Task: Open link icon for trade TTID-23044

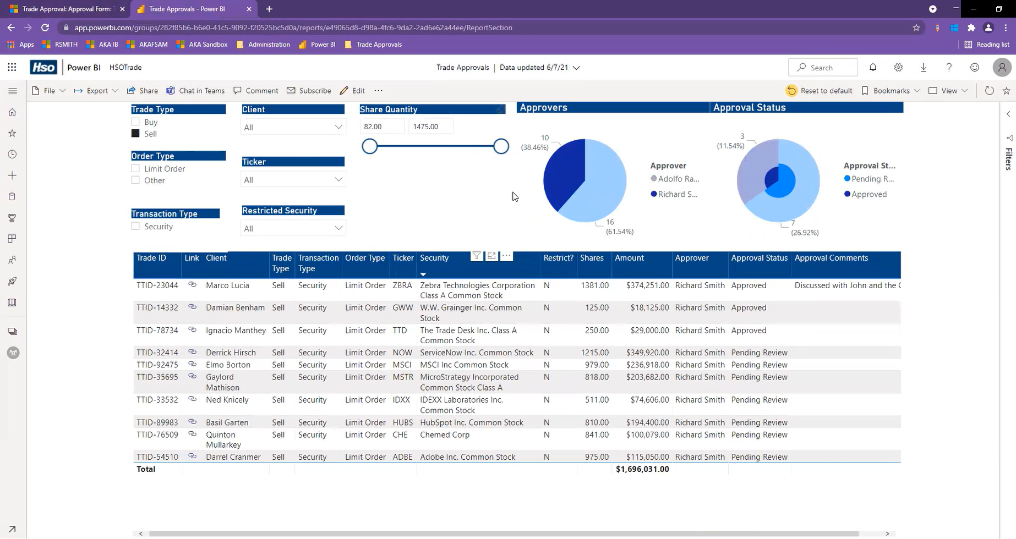Action: [192, 285]
